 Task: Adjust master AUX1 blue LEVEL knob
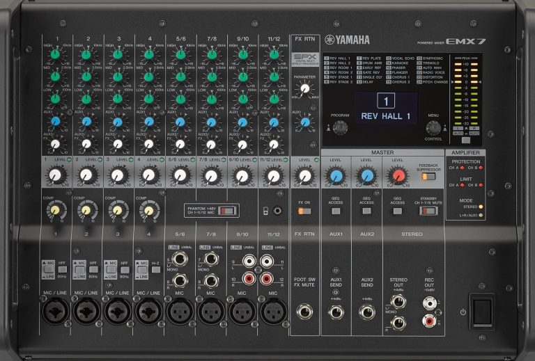click(x=336, y=176)
